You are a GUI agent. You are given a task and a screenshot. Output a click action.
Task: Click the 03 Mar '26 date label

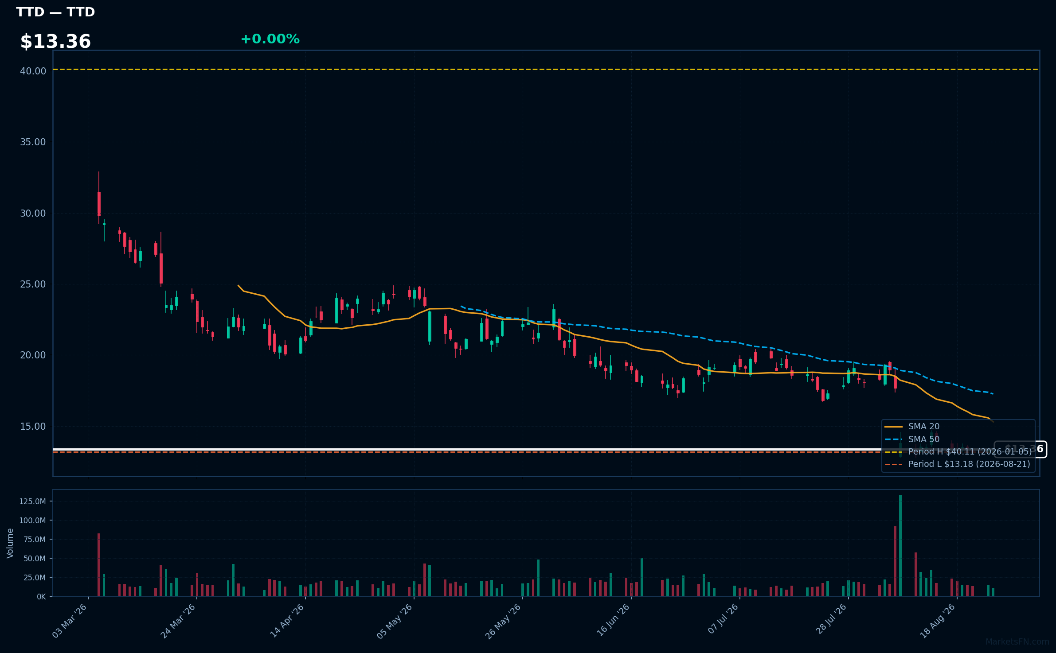[x=70, y=621]
